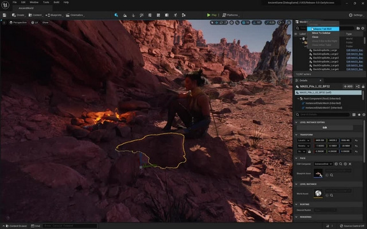Click the Add component button
Screen dimensions: 367x229
point(348,86)
